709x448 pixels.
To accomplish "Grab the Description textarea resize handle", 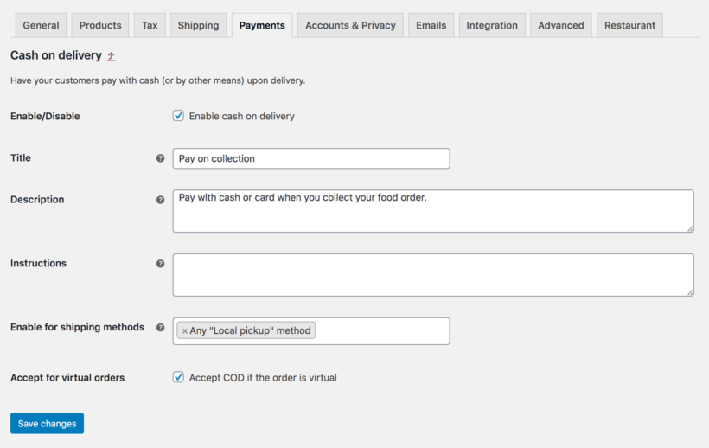I will 691,228.
